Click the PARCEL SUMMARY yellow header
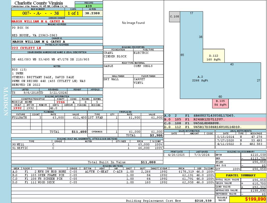 [241, 175]
